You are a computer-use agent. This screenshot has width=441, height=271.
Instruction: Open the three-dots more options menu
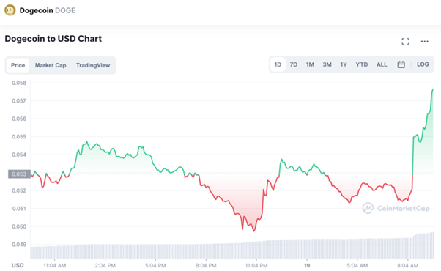click(x=424, y=42)
